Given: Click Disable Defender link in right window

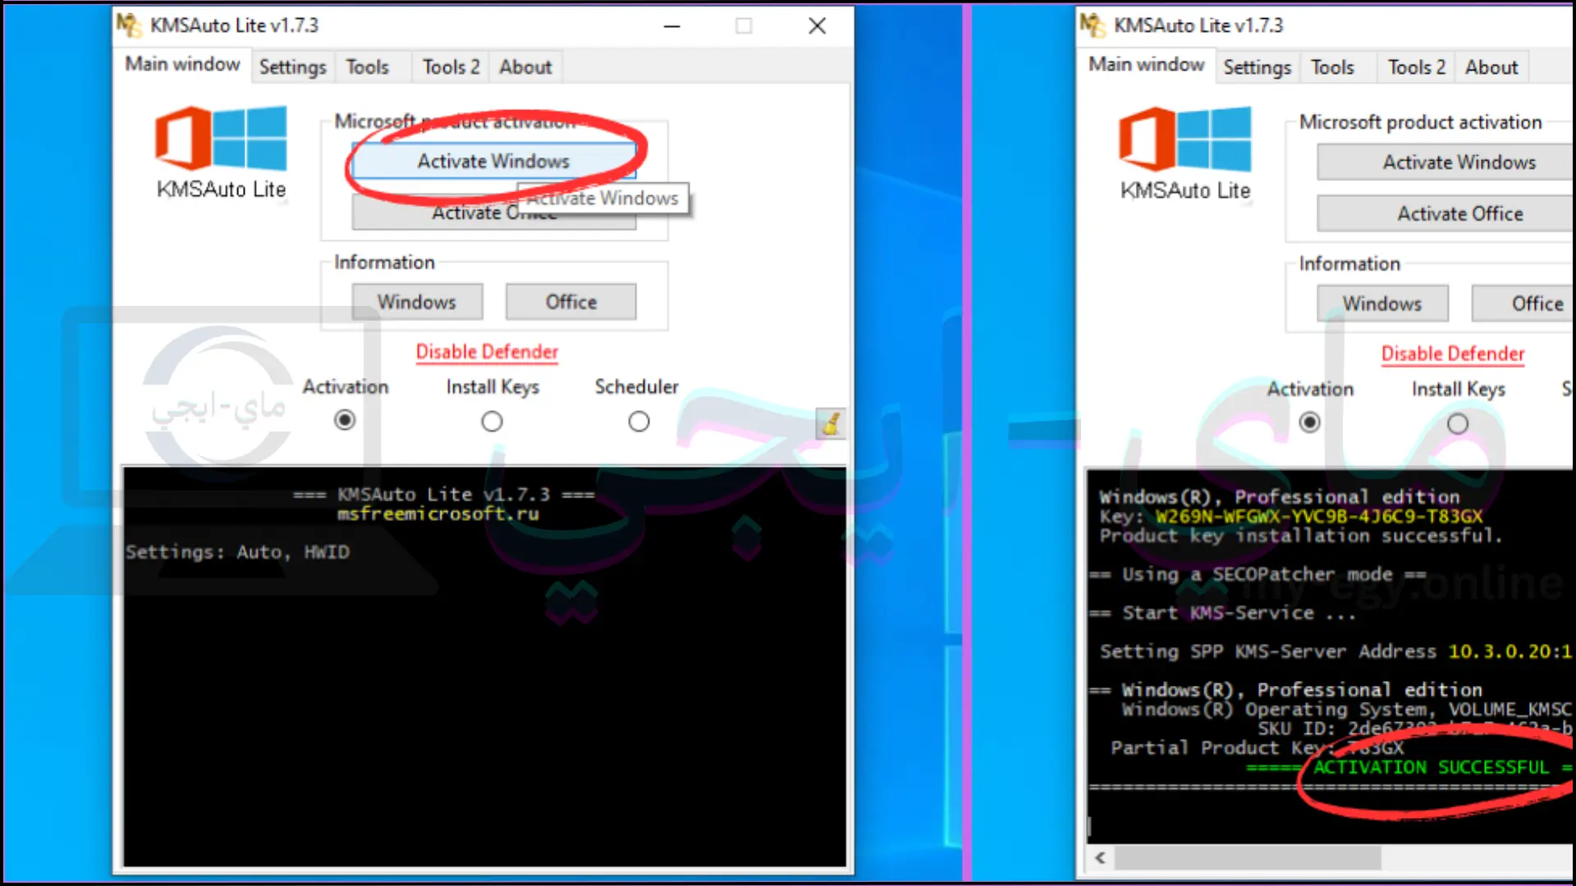Looking at the screenshot, I should (1452, 354).
